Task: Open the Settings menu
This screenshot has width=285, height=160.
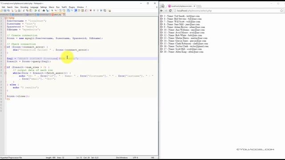Action: 44,7
